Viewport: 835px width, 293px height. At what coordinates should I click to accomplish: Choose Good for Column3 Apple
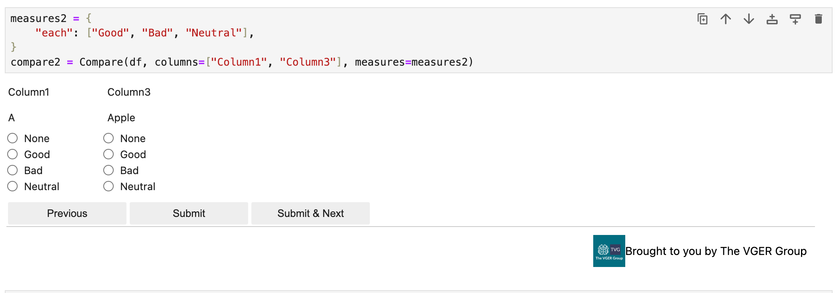click(108, 155)
